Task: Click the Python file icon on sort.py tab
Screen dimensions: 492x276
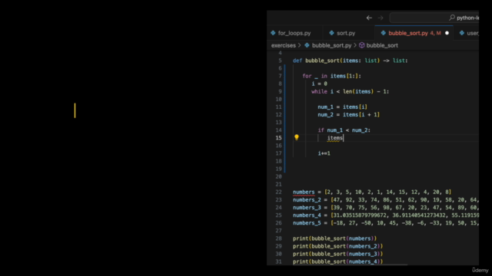Action: click(x=331, y=33)
